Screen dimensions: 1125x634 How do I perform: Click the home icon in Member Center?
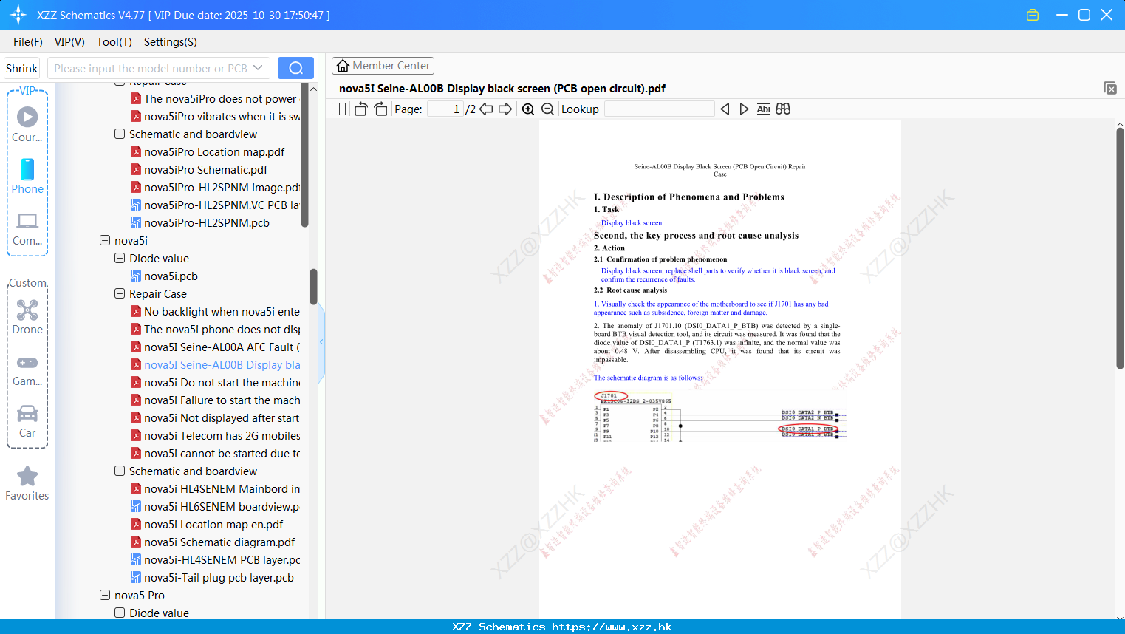[x=343, y=66]
